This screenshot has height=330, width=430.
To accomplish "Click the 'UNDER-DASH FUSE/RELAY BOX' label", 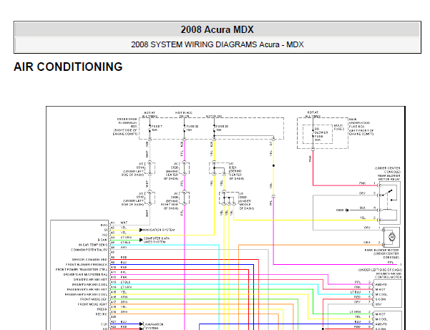I will click(127, 123).
